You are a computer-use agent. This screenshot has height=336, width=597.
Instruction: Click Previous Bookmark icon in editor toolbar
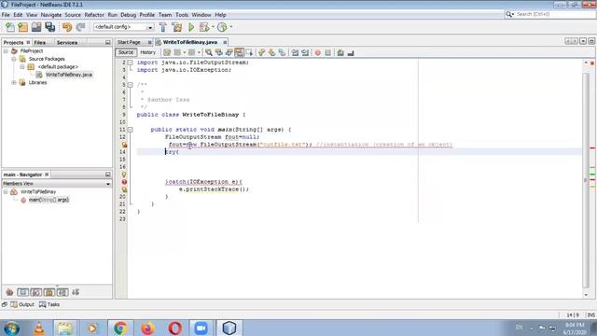[261, 52]
